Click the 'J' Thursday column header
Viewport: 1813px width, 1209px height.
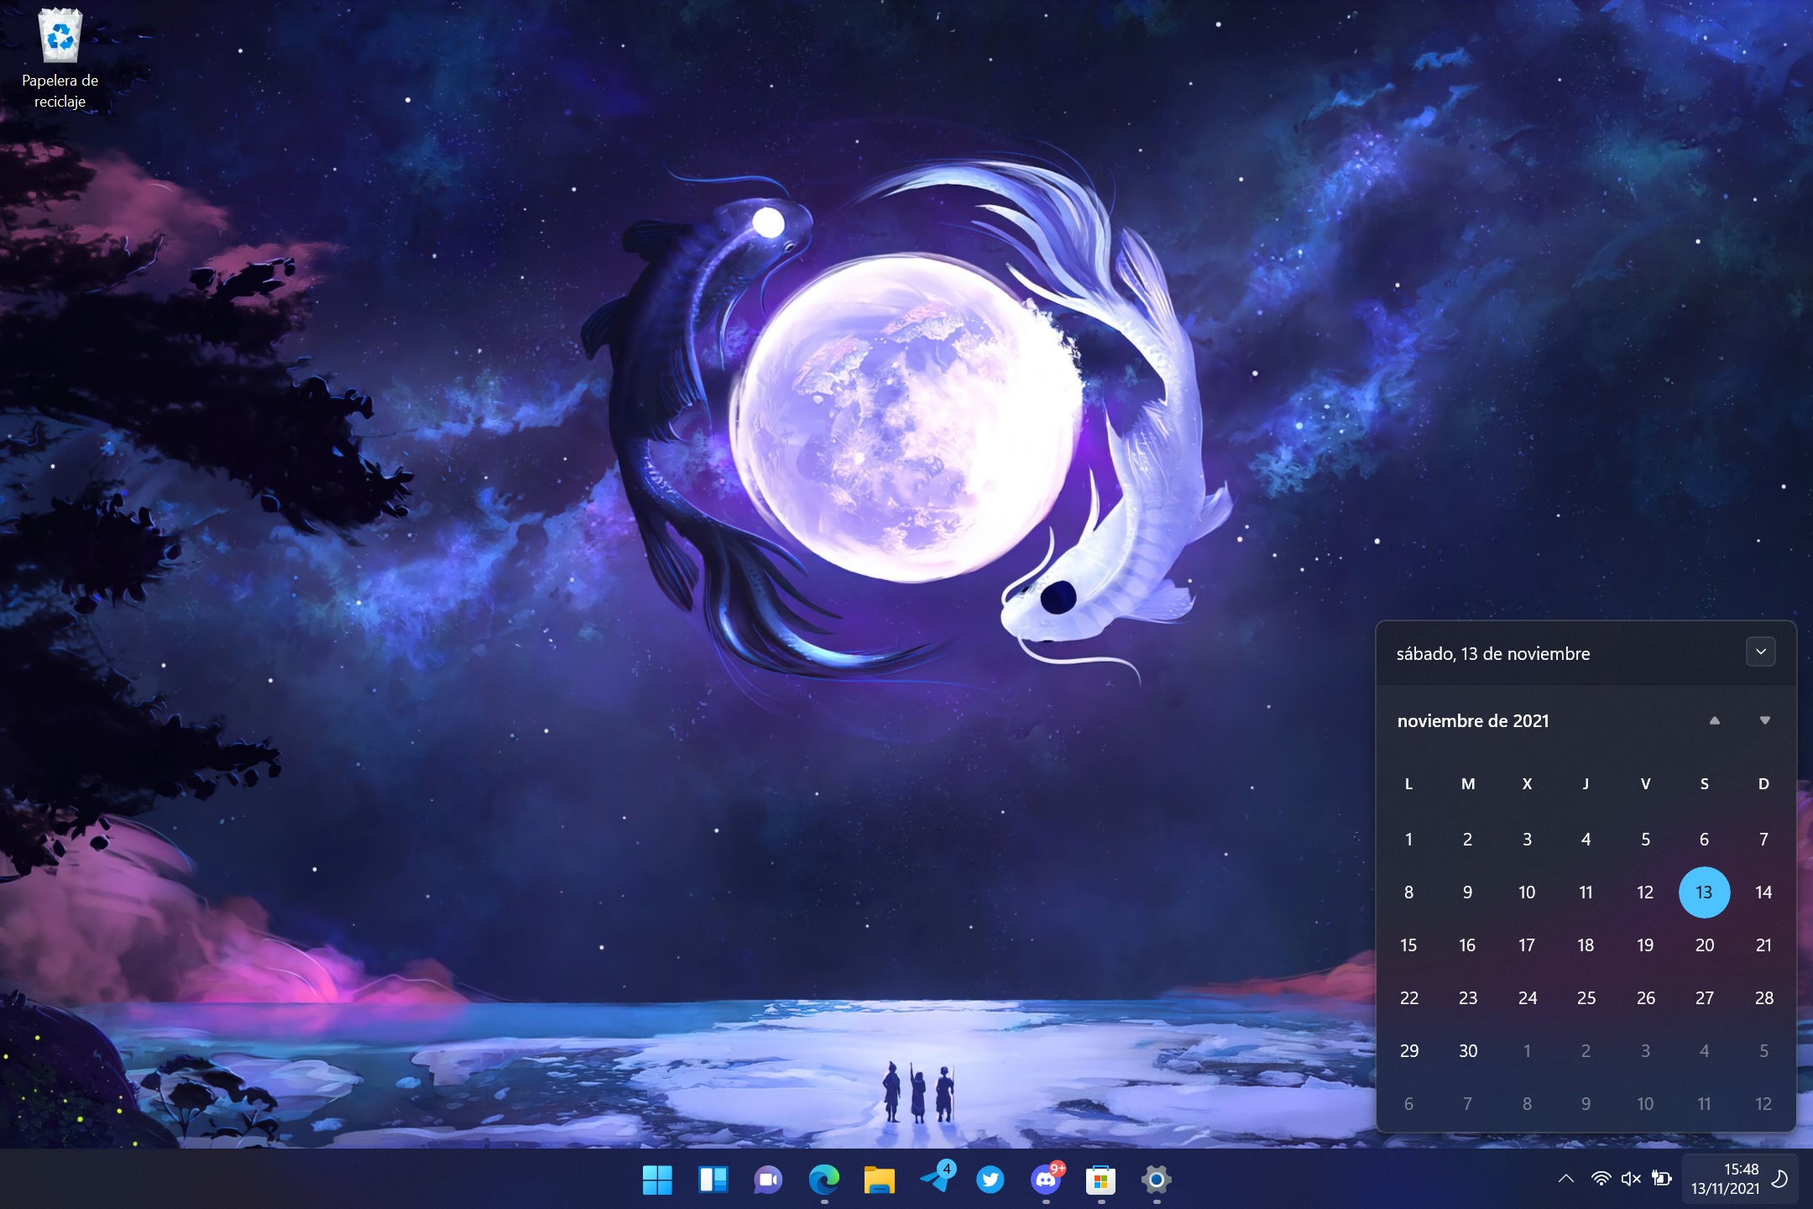click(x=1586, y=783)
